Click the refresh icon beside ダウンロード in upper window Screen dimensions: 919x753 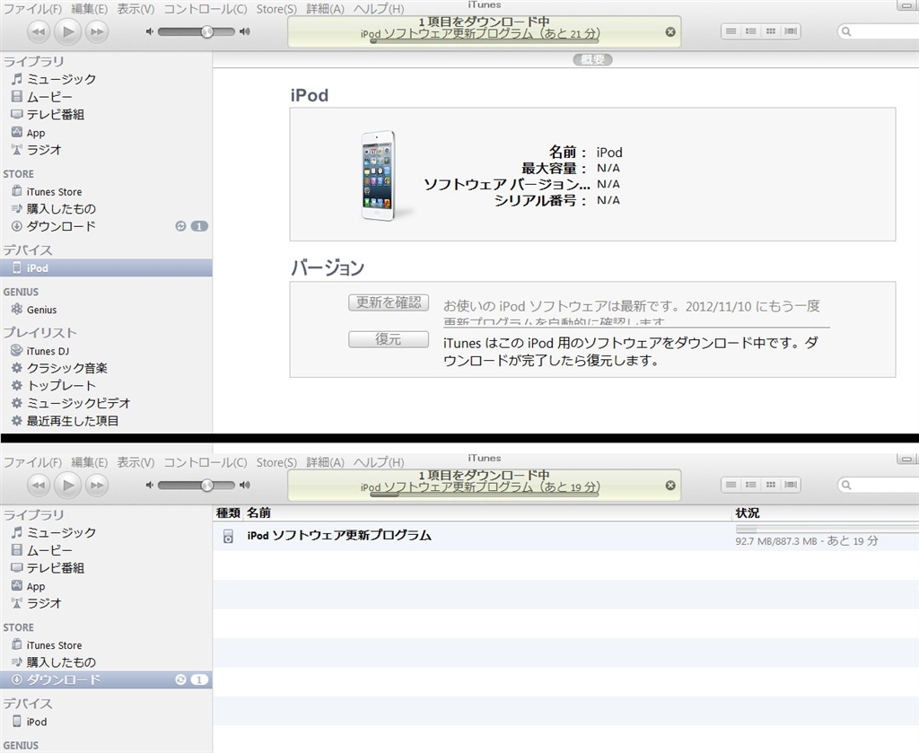[180, 226]
